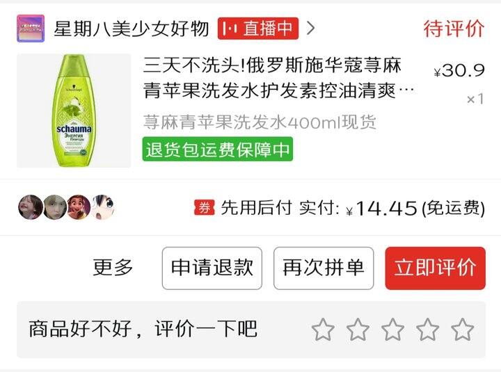Tap the 退货包运费保障中 guarantee tag
The height and width of the screenshot is (372, 501).
[218, 149]
